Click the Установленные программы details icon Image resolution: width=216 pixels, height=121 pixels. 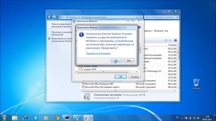coord(87,96)
